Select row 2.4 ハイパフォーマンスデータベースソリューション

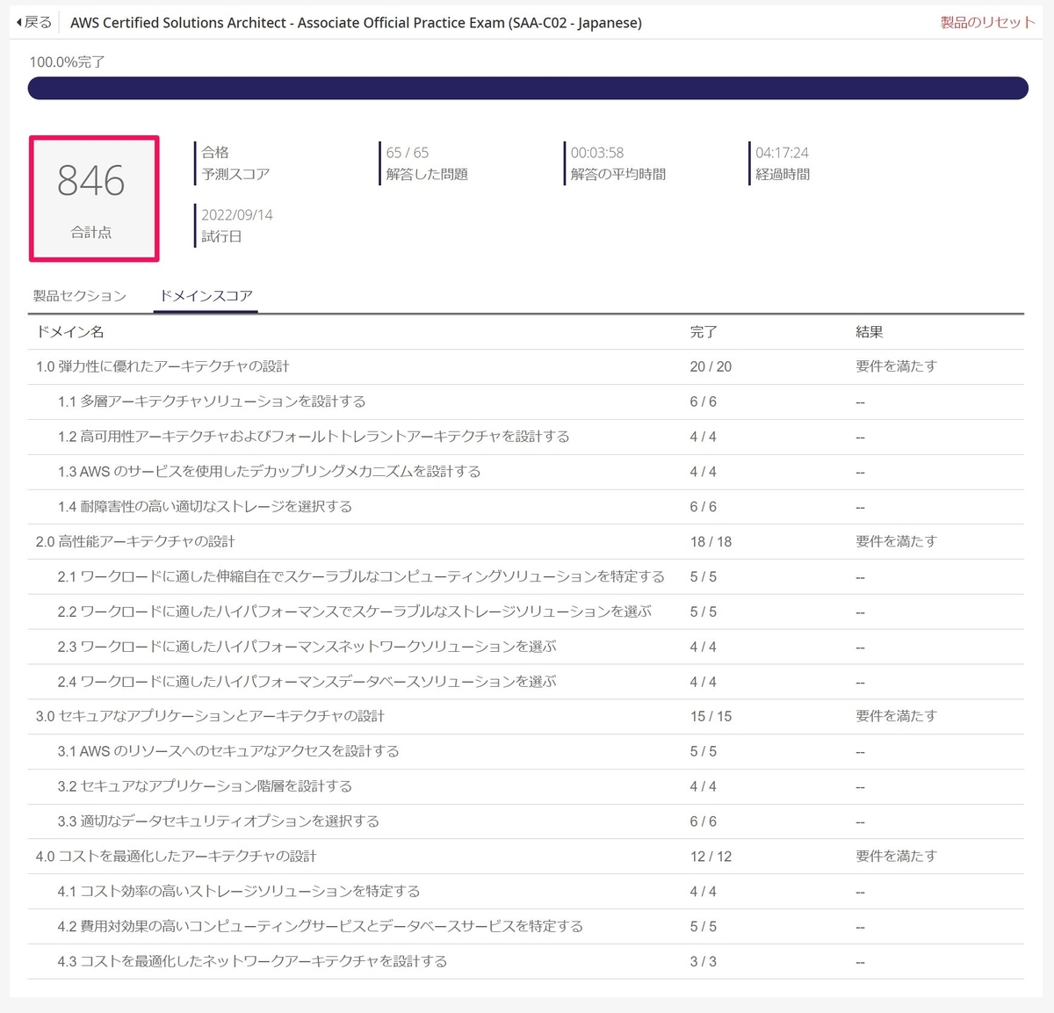pyautogui.click(x=526, y=682)
